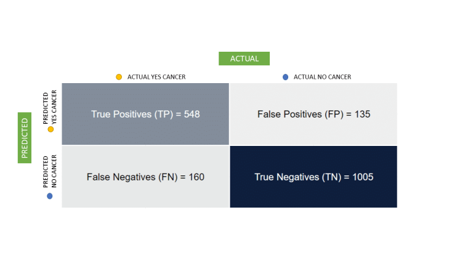
Task: Click the True Negatives (TN) text
Action: pos(297,177)
